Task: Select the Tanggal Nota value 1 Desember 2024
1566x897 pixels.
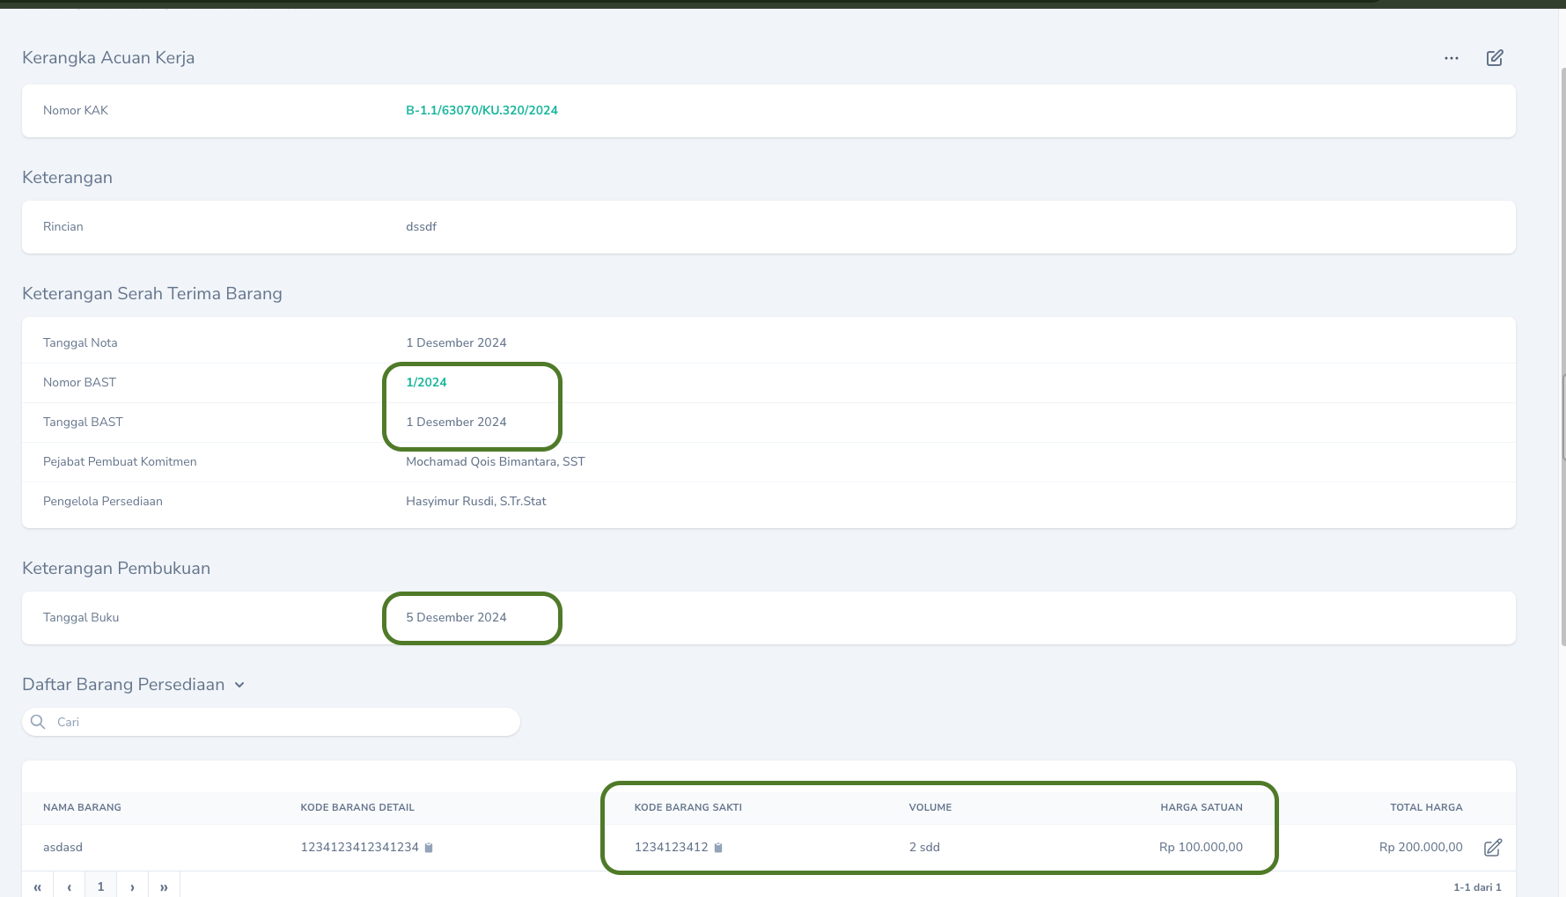Action: [456, 342]
